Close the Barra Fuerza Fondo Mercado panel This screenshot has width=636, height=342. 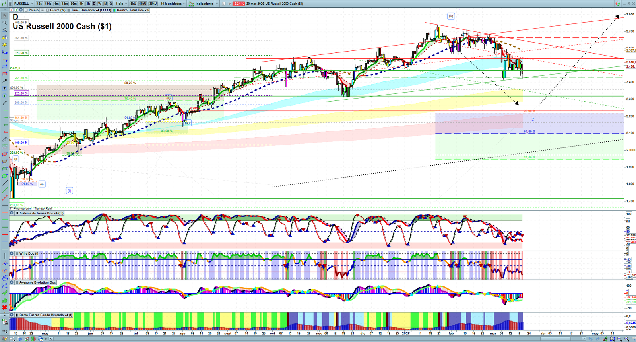coord(12,315)
